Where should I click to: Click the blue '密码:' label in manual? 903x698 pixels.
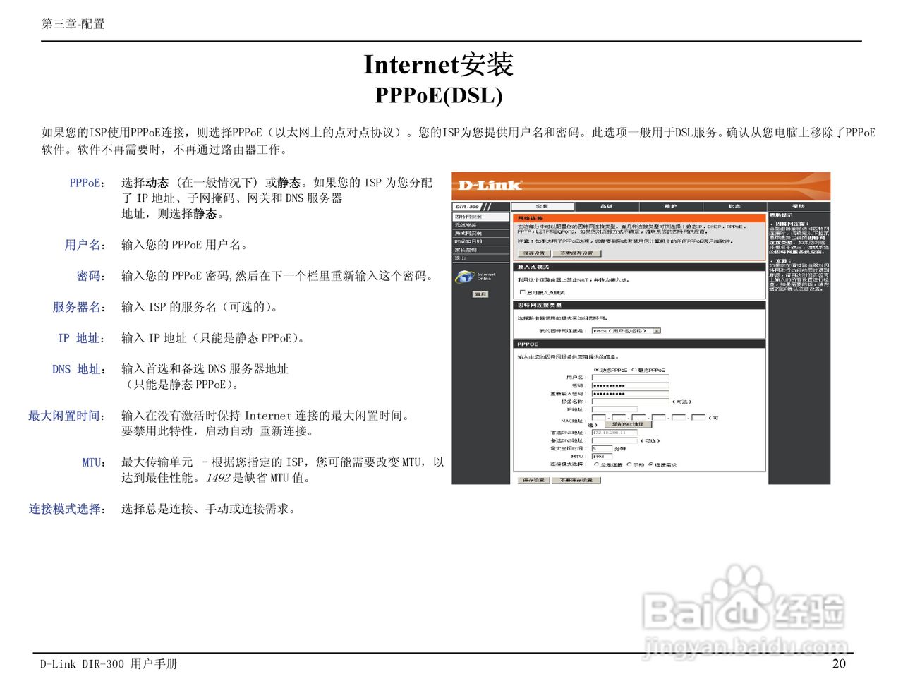tap(91, 276)
